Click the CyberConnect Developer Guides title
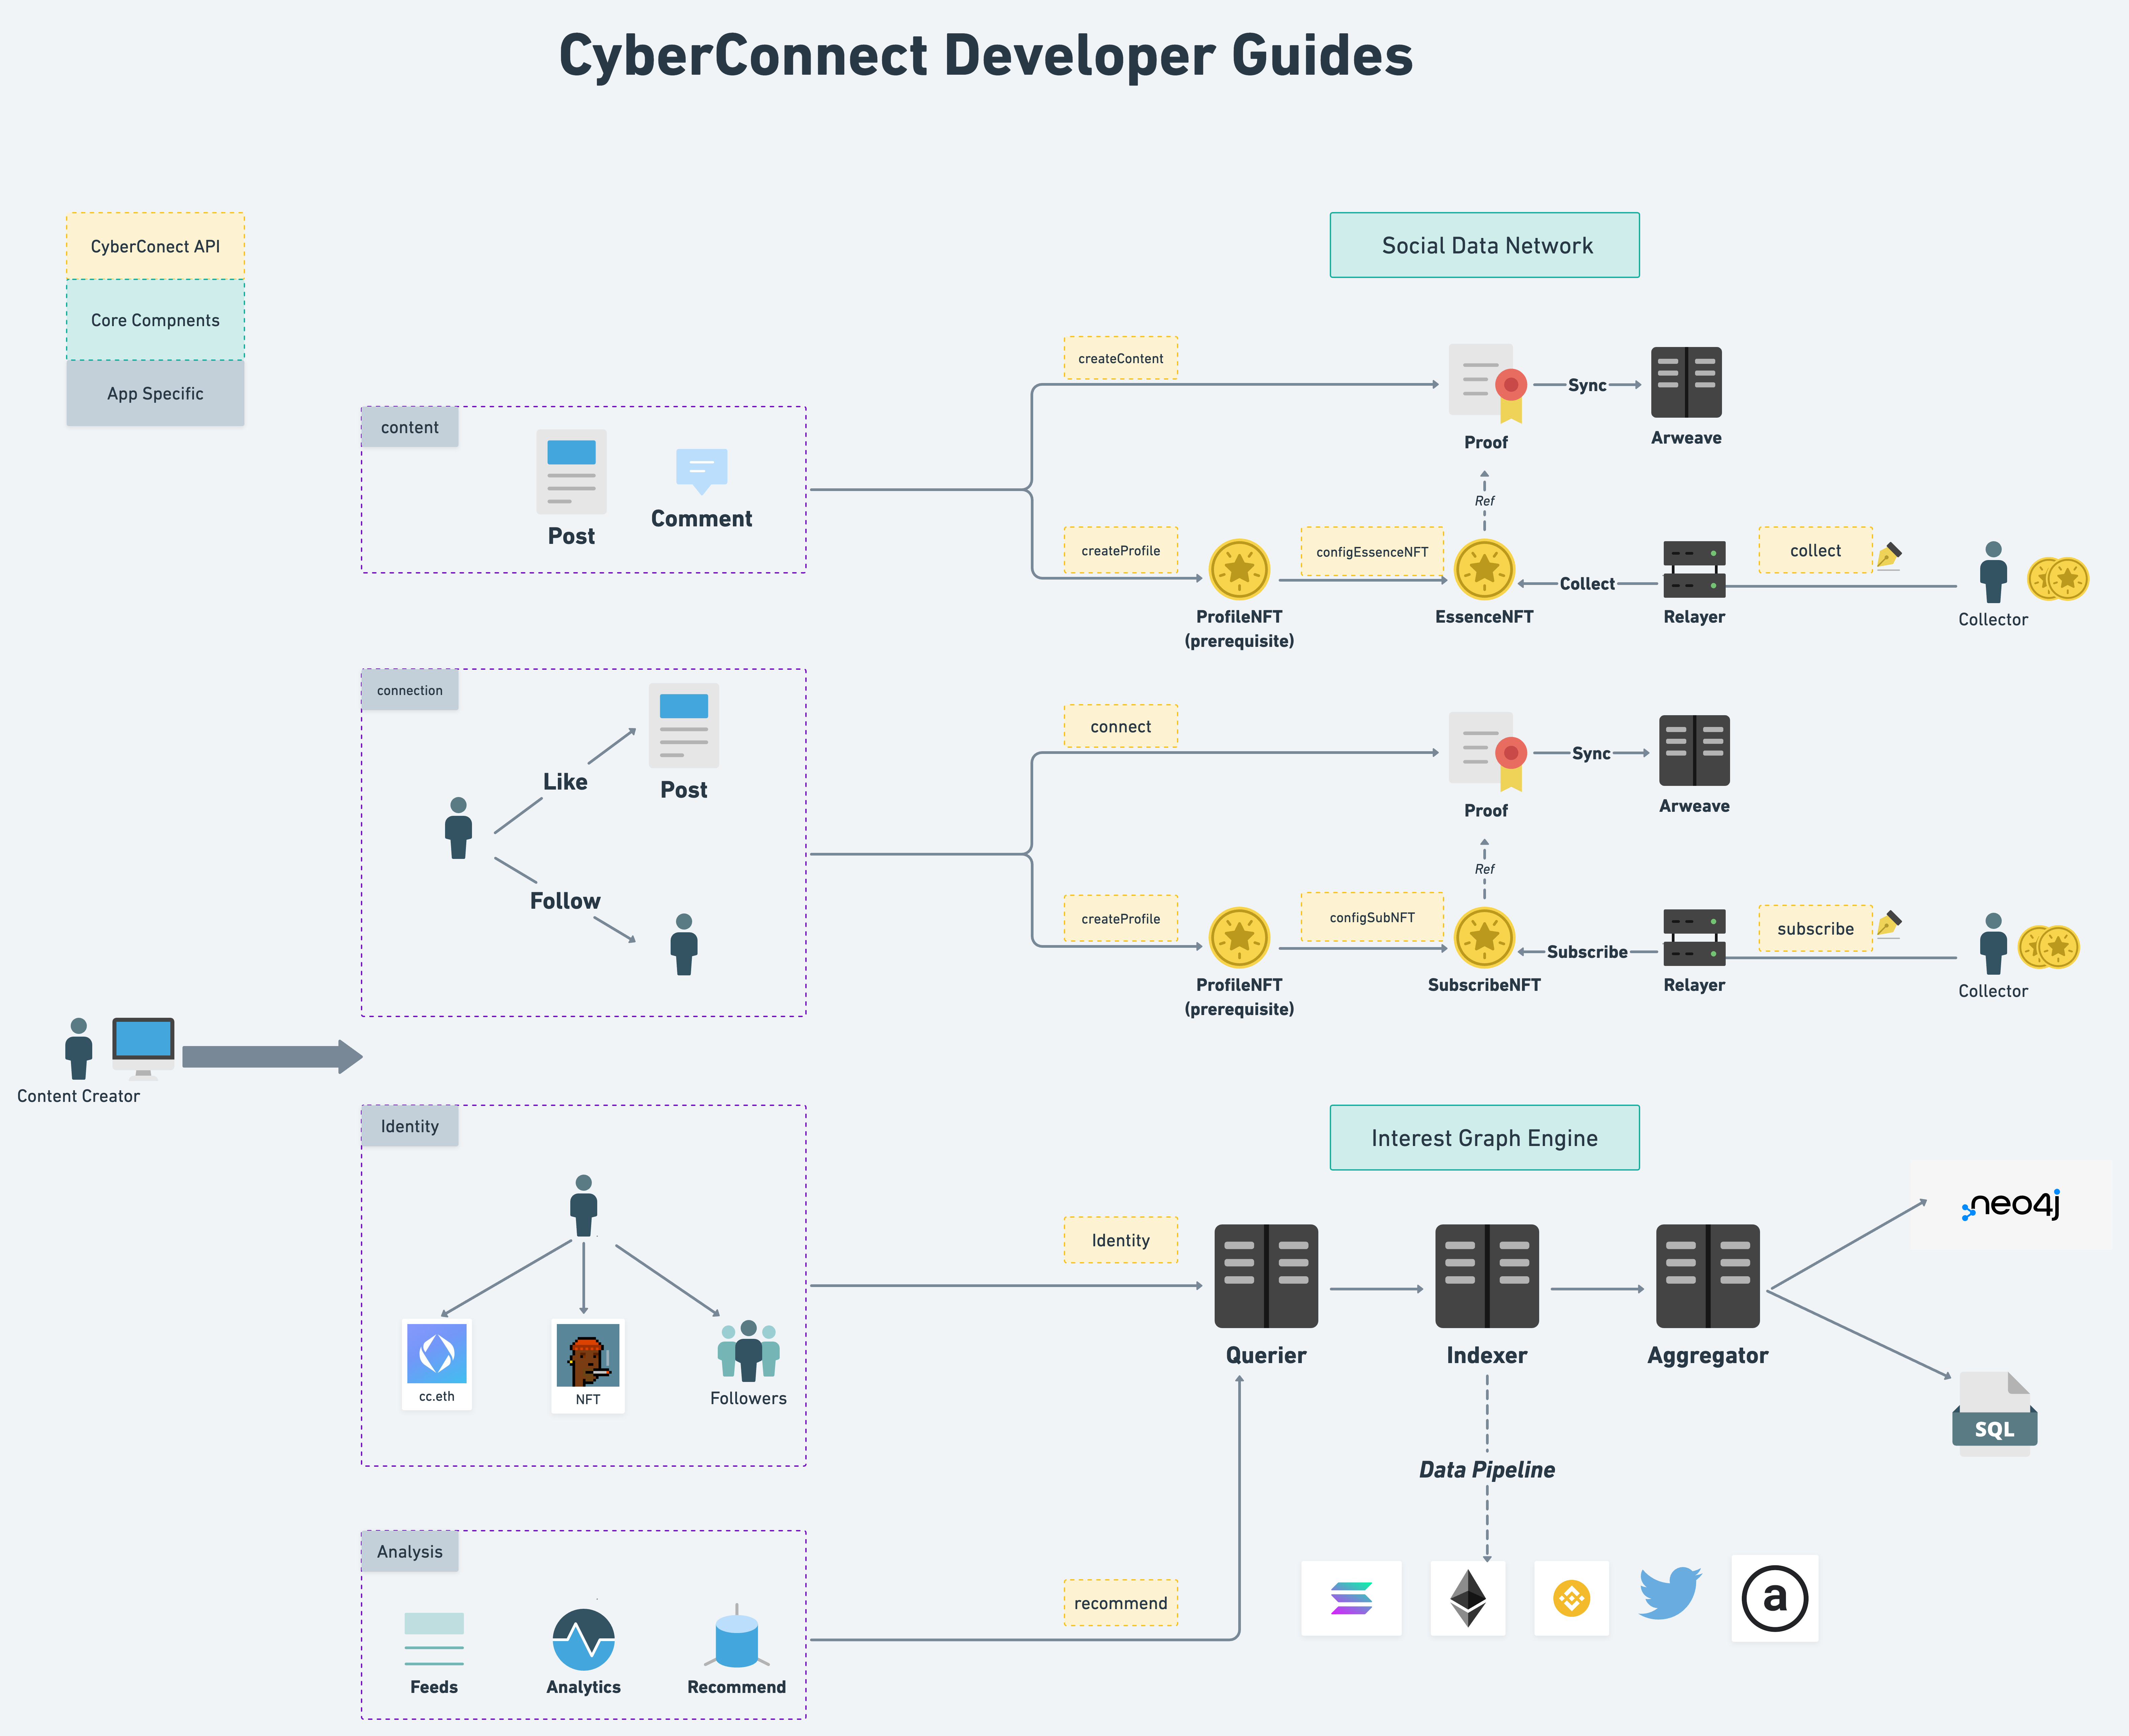This screenshot has width=2129, height=1736. [x=986, y=55]
